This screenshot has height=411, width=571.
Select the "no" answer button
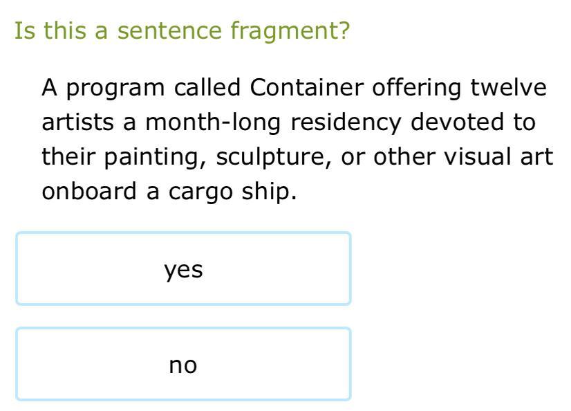[x=183, y=365]
